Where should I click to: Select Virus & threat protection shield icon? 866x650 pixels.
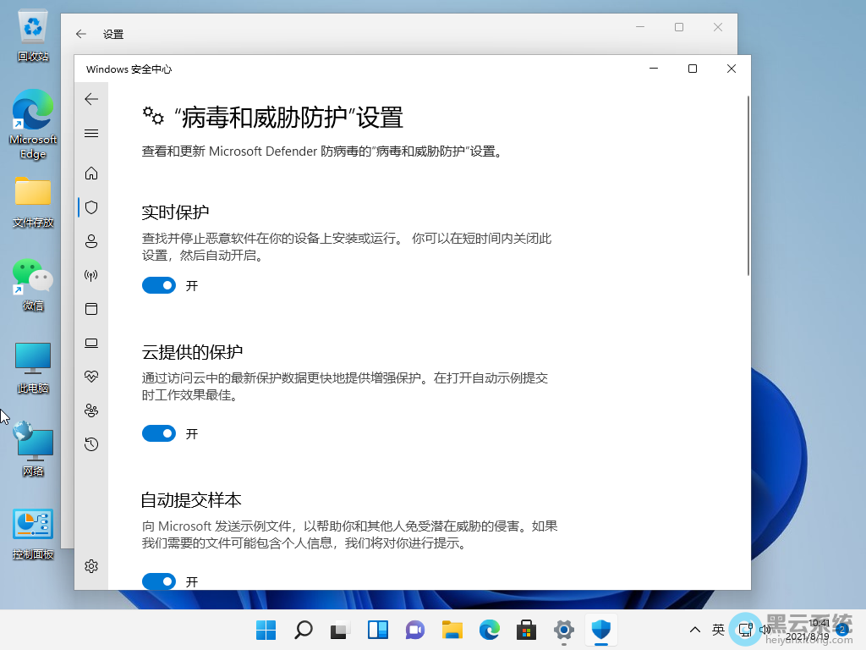coord(91,207)
